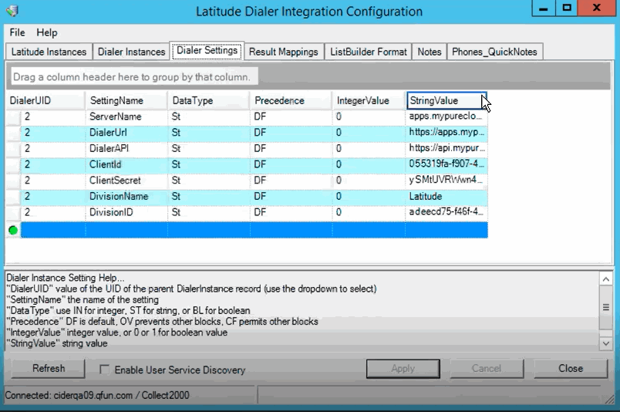Click the green new-row indicator dot
Screen dimensions: 620x412
(x=13, y=230)
